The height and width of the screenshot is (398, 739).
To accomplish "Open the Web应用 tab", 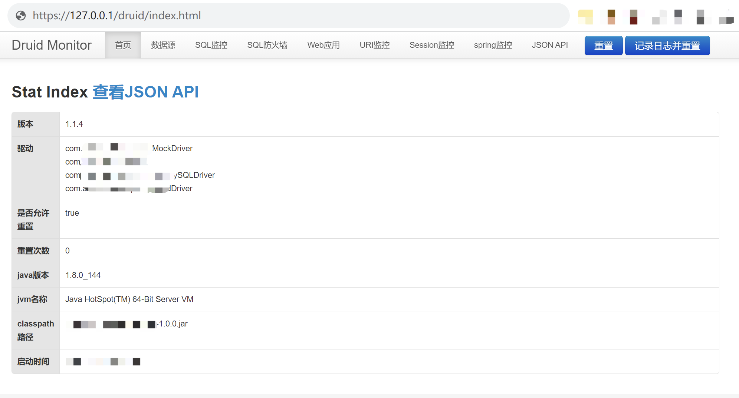I will tap(323, 45).
